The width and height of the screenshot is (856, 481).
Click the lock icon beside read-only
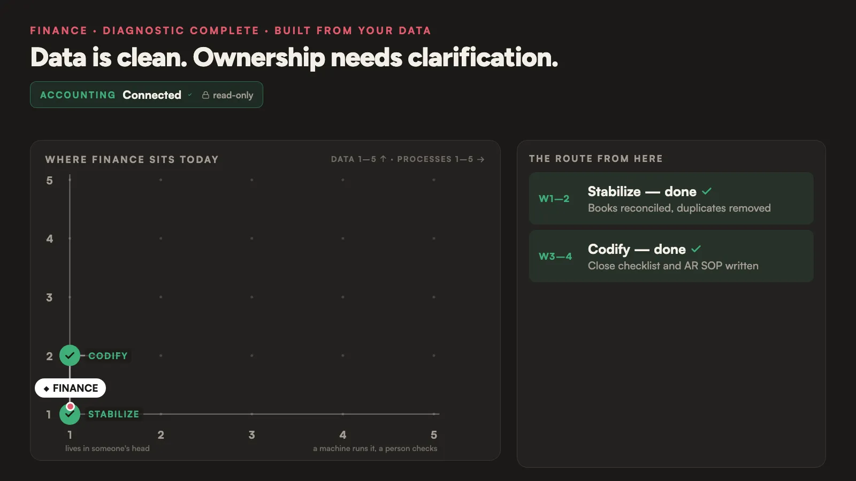point(205,95)
